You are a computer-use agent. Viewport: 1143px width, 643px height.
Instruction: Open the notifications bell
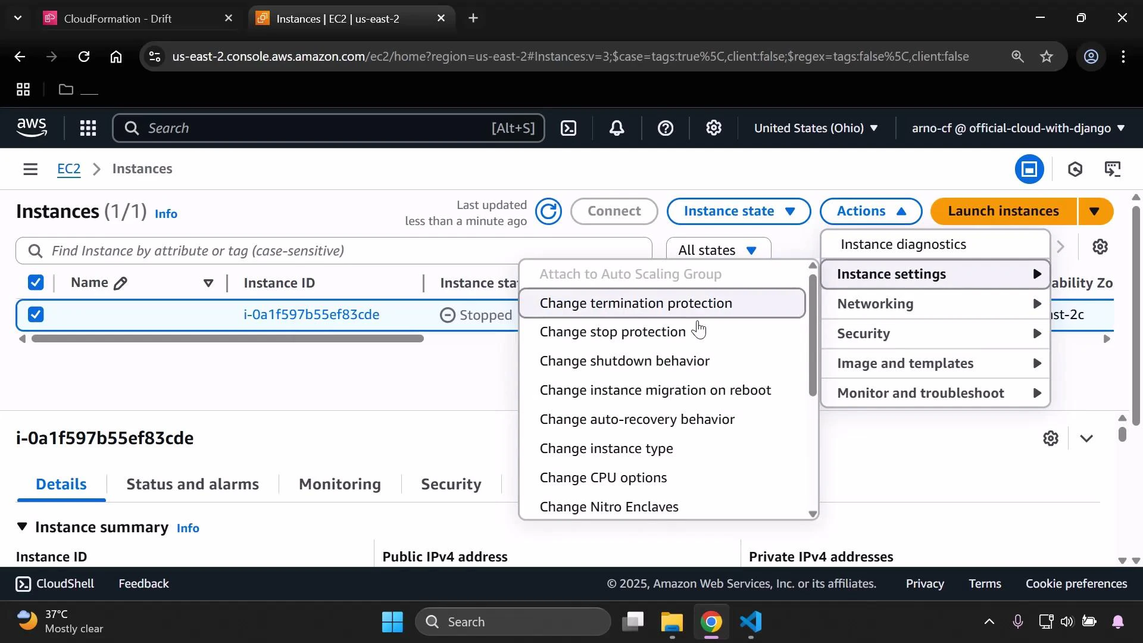[617, 128]
